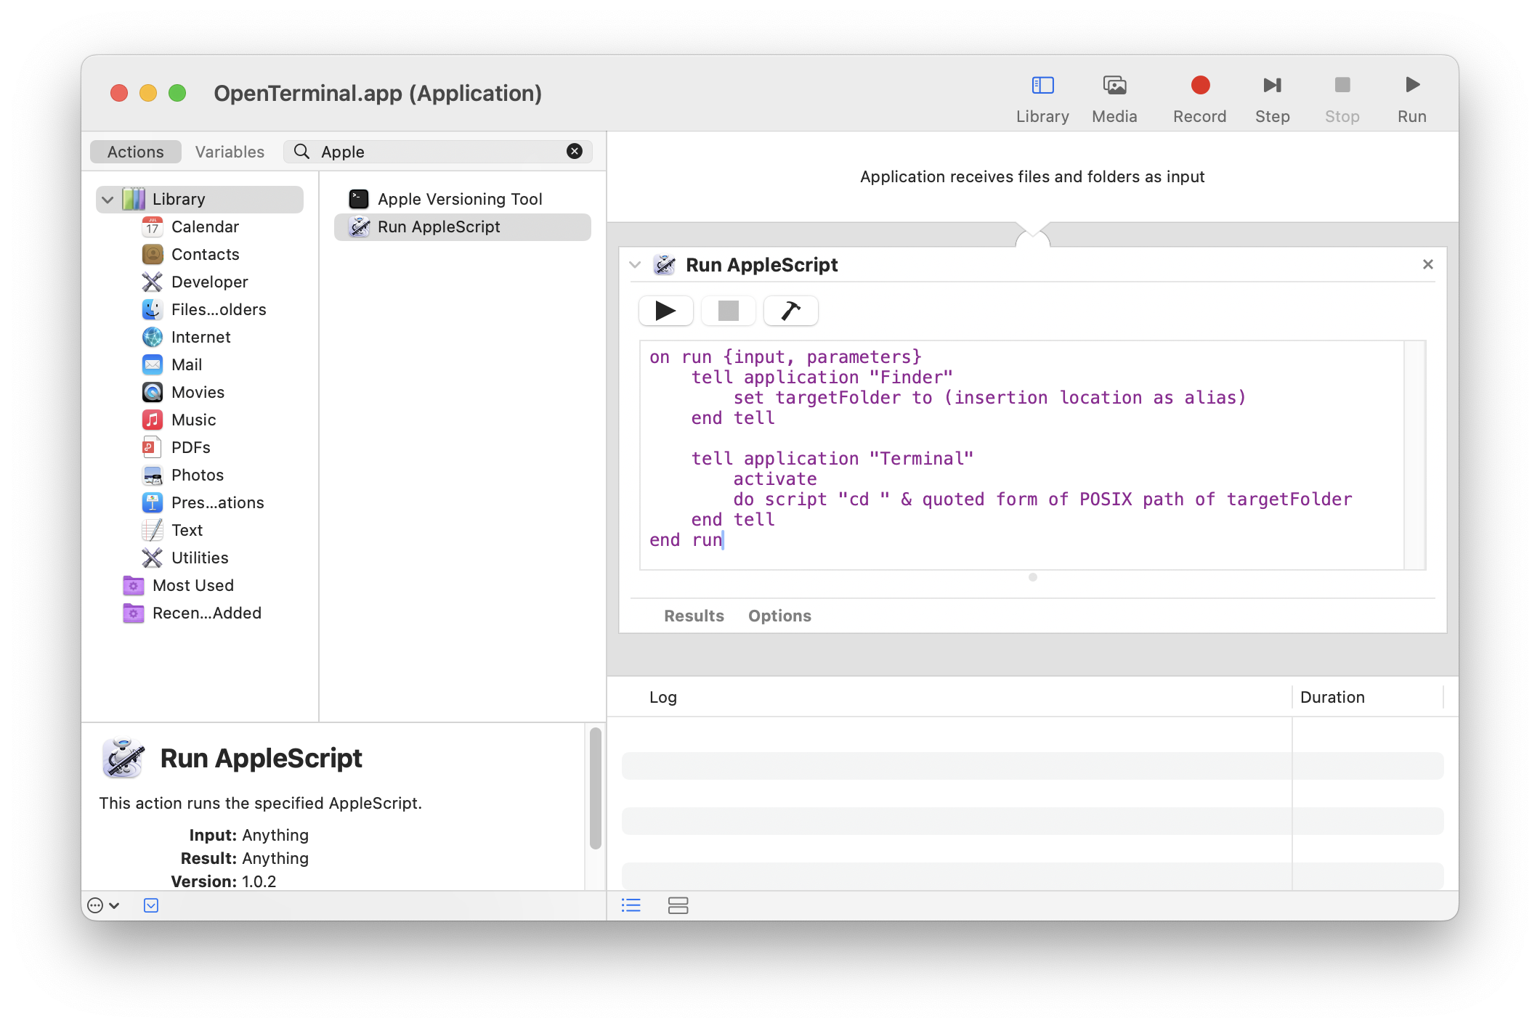Open the Options tab of action

779,616
